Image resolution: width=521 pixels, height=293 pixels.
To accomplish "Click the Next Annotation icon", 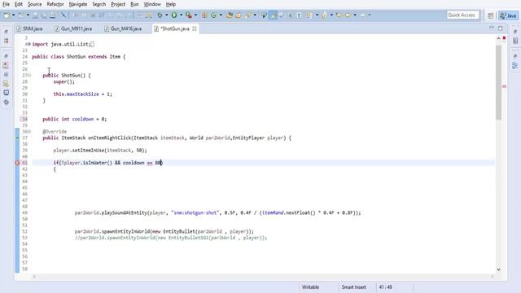I will pyautogui.click(x=309, y=15).
